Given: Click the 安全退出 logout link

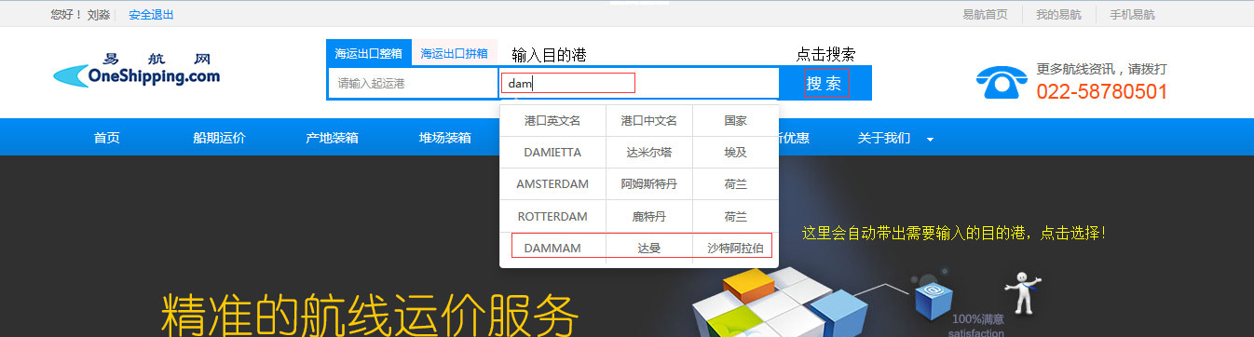Looking at the screenshot, I should (x=151, y=15).
